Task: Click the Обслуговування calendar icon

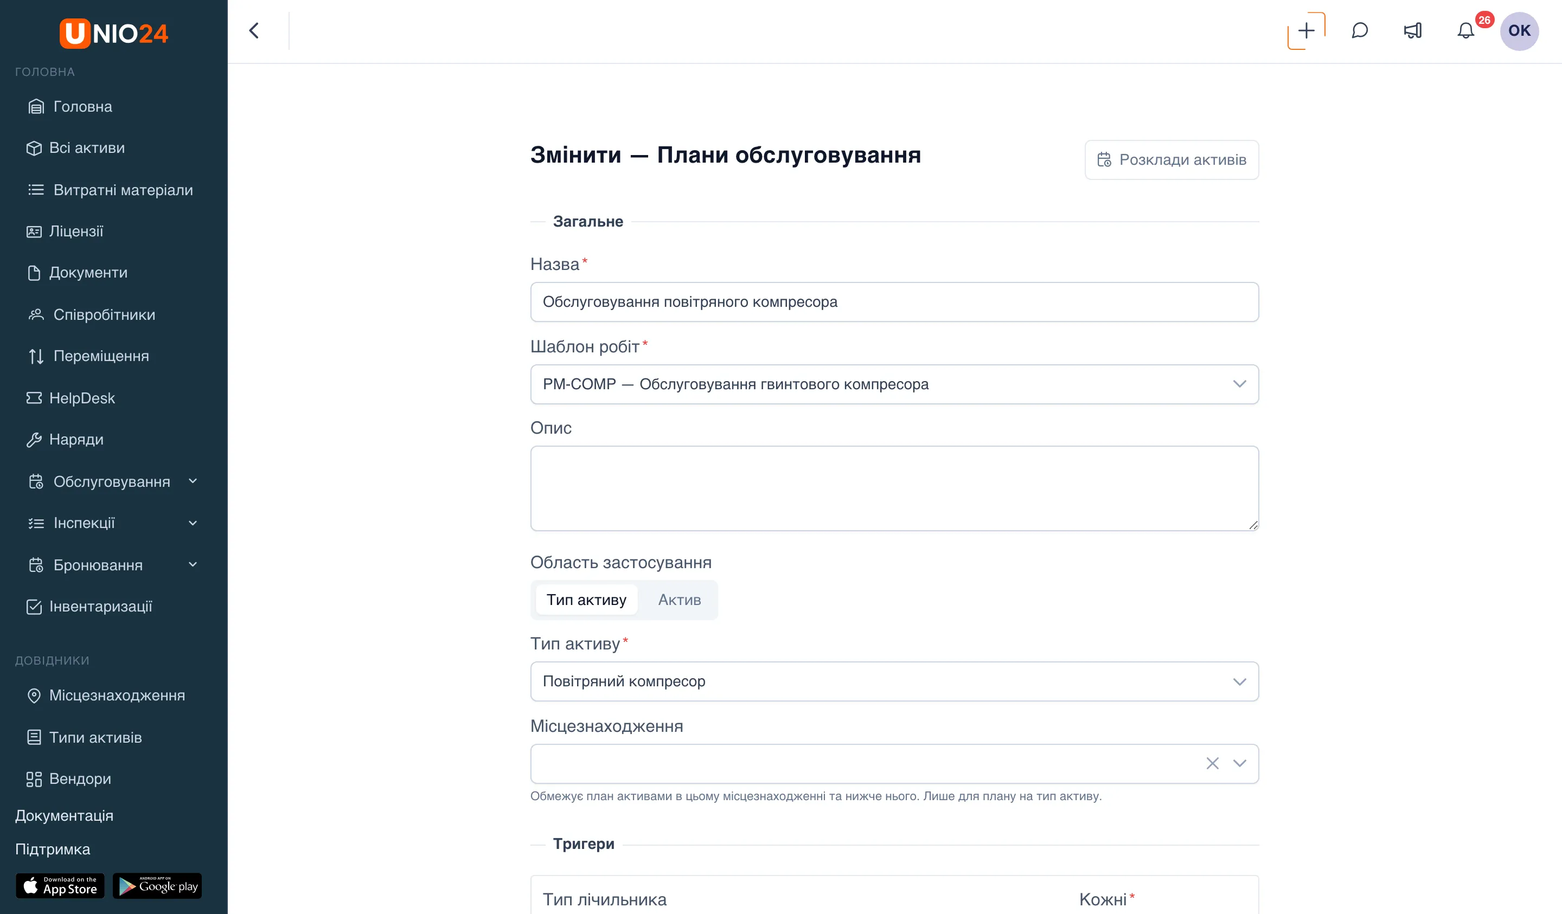Action: (x=36, y=481)
